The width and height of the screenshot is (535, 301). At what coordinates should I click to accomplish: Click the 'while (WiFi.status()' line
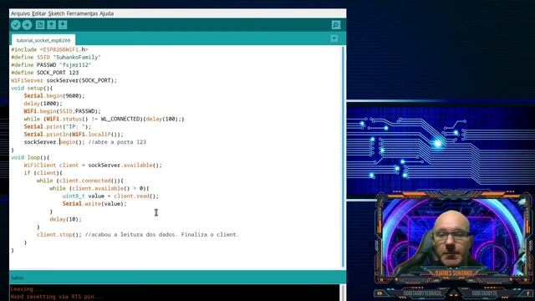(104, 119)
